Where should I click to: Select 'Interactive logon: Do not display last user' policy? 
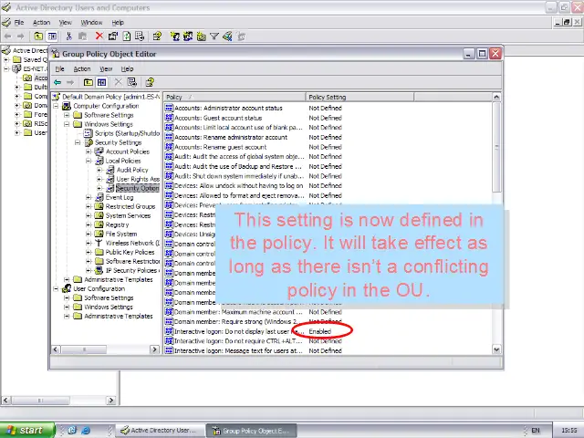point(234,331)
